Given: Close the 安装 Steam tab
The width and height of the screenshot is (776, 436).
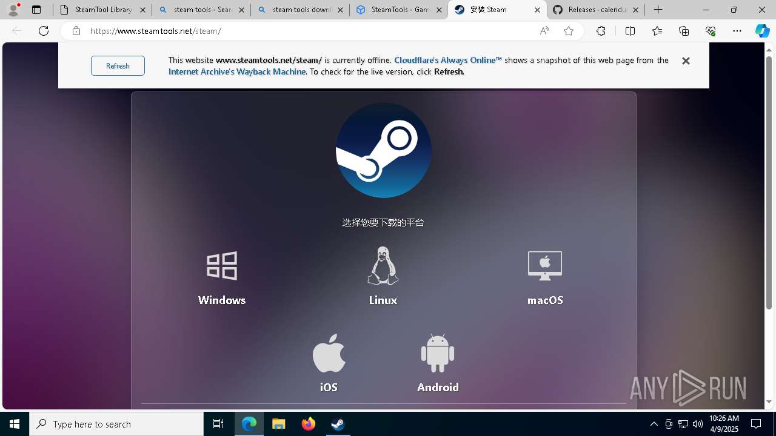Looking at the screenshot, I should point(537,10).
